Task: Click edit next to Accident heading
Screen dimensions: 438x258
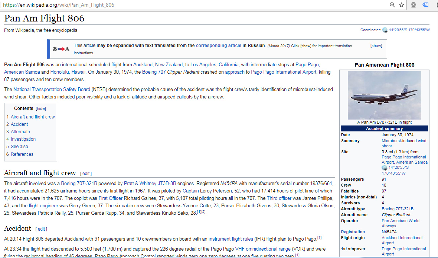Action: tap(42, 229)
